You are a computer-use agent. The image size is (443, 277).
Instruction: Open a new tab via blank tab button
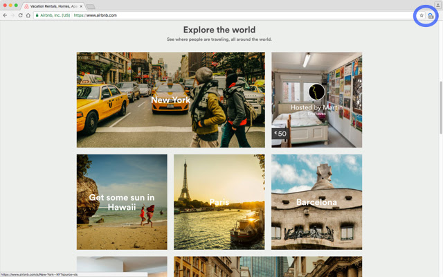(91, 6)
